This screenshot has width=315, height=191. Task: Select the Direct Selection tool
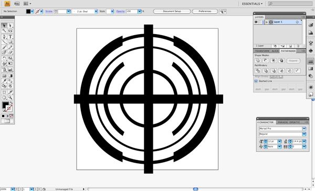click(x=10, y=25)
